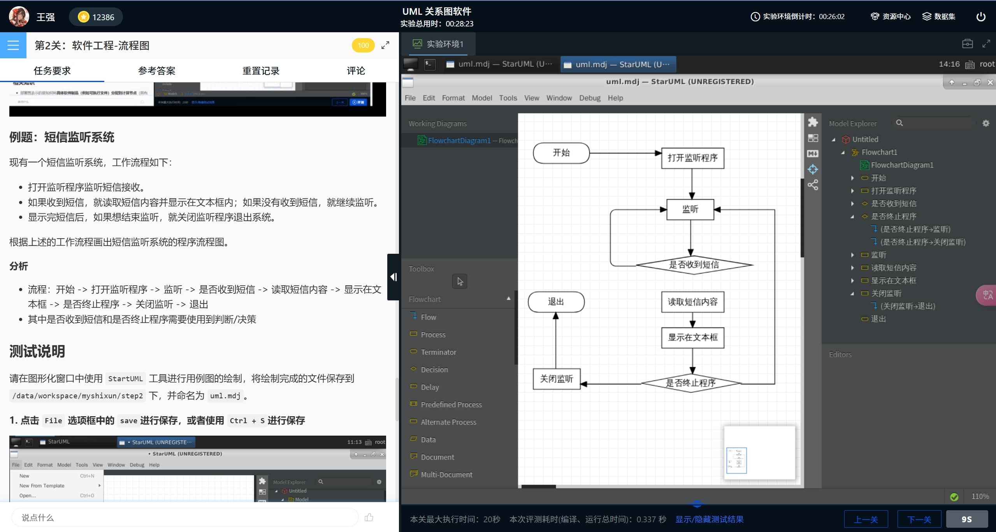Collapse the Untitled project tree node
The image size is (996, 532).
click(833, 140)
